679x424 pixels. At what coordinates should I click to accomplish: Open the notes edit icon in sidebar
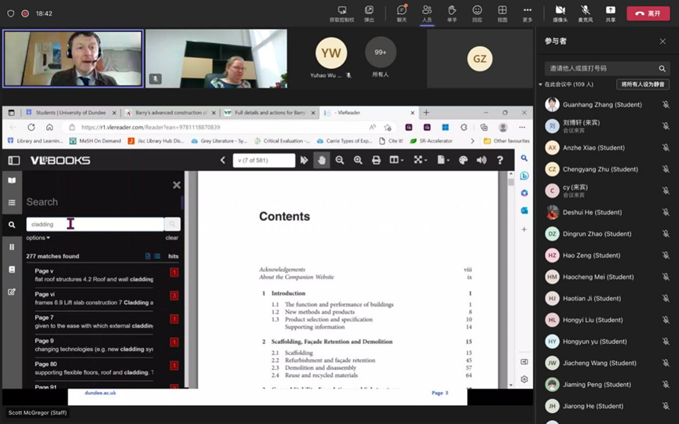click(x=12, y=292)
